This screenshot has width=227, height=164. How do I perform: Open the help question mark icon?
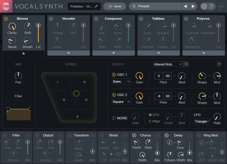(x=211, y=6)
